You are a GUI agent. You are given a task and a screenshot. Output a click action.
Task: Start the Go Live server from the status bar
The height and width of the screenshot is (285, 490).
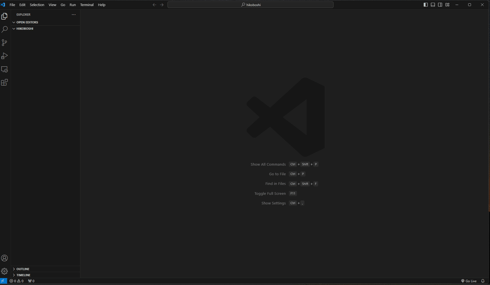(x=469, y=281)
